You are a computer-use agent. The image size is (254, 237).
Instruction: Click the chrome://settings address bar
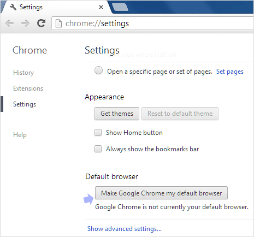point(153,23)
